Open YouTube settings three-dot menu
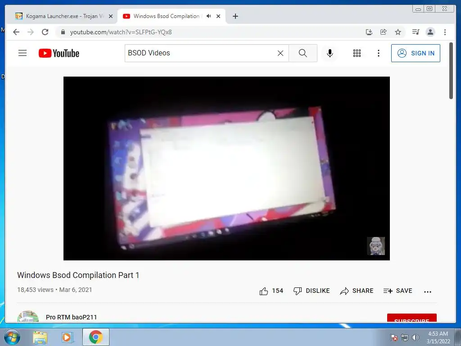The width and height of the screenshot is (461, 346). point(378,53)
